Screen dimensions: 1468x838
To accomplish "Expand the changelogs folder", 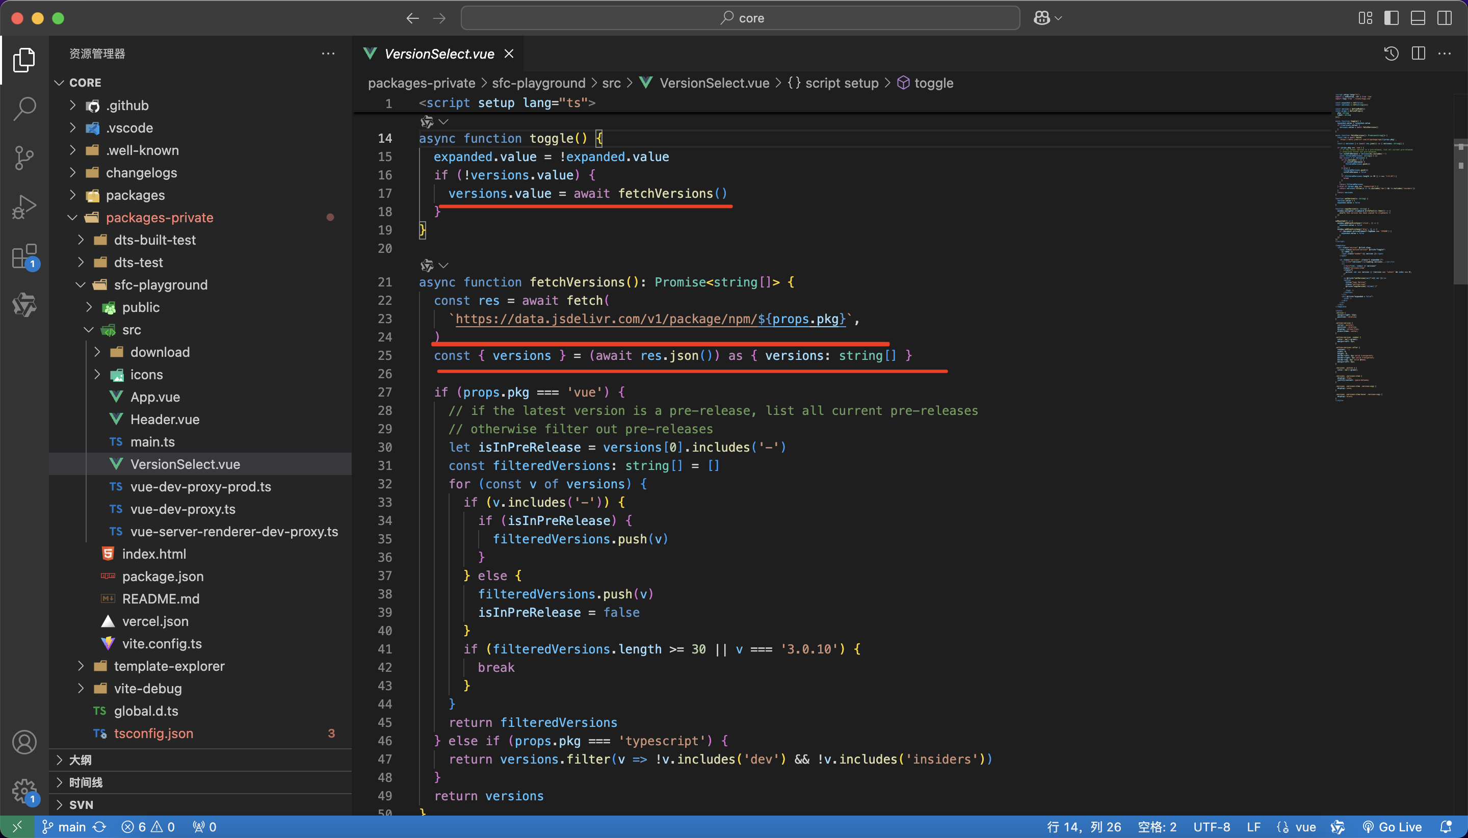I will point(141,173).
